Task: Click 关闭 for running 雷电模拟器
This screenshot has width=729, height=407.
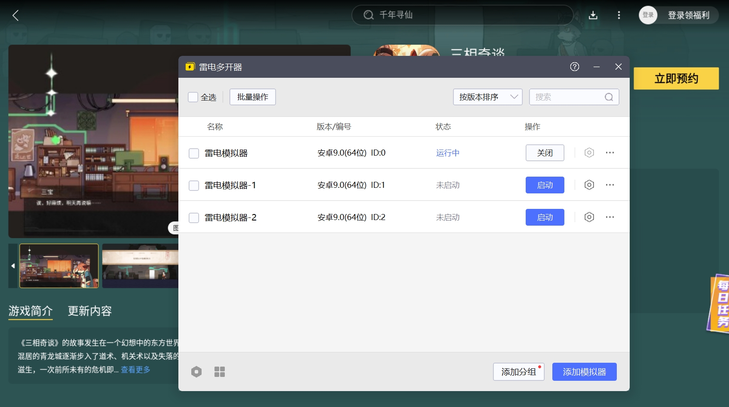Action: click(545, 153)
